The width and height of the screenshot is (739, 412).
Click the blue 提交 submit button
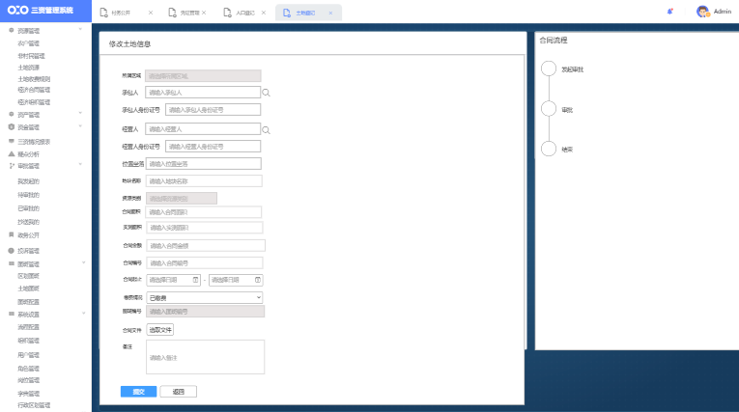click(x=138, y=392)
